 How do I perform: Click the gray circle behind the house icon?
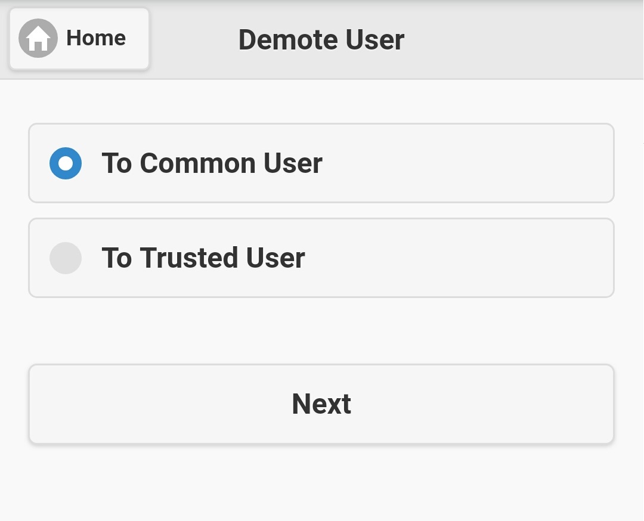tap(25, 31)
